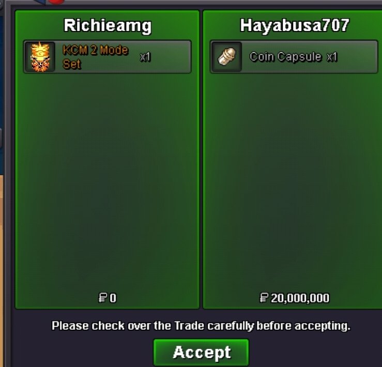Screen dimensions: 382x367
Task: Click the word Trade in the warning text
Action: [189, 326]
